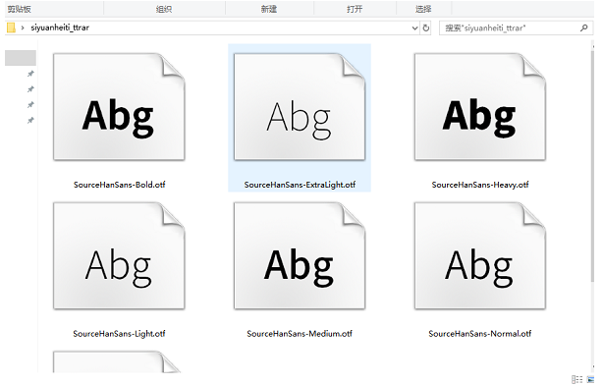This screenshot has height=385, width=603.
Task: Select the SourceHanSans-Normal.otf font thumbnail
Action: tap(480, 255)
